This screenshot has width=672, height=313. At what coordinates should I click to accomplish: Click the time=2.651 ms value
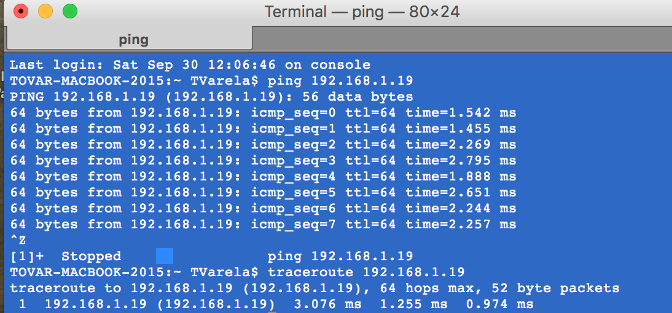point(461,193)
